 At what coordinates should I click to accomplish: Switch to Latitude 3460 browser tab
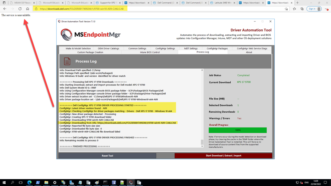223,3
